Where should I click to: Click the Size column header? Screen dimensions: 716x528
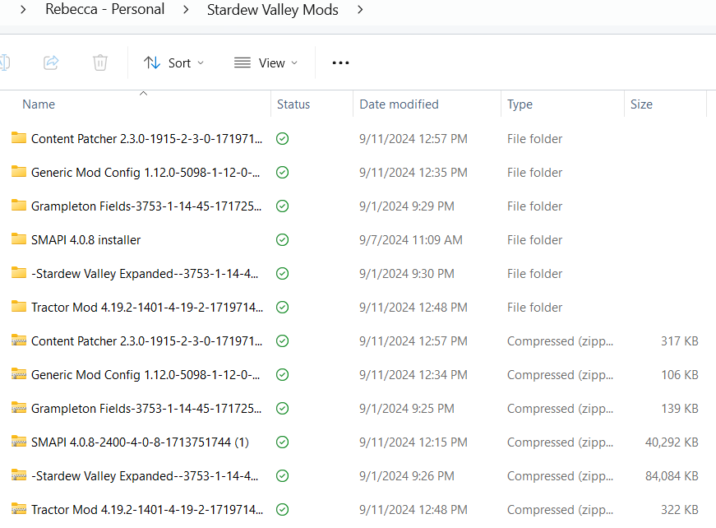641,104
